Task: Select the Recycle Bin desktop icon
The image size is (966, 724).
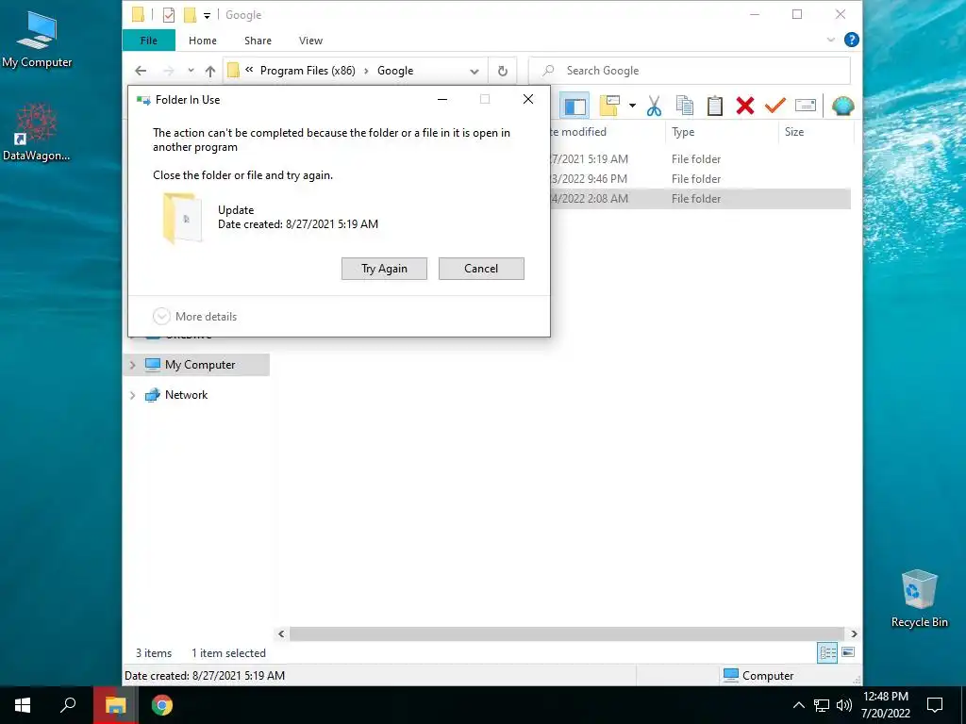Action: [919, 599]
